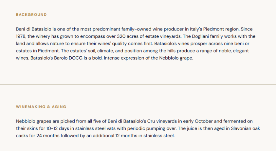The height and width of the screenshot is (151, 276).
Task: Click 'Slavonian oak' in the winemaking paragraph
Action: click(245, 128)
